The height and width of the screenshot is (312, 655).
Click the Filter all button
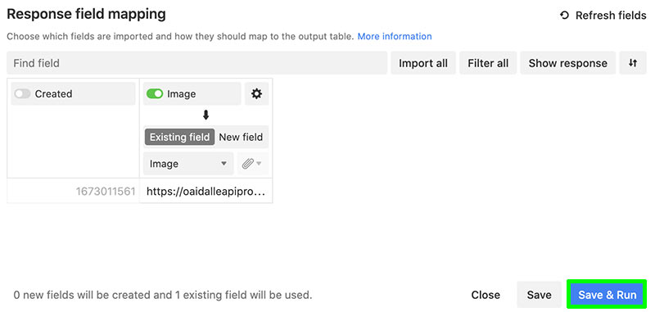488,63
